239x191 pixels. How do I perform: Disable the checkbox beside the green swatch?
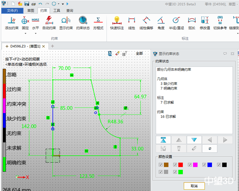click(176, 172)
